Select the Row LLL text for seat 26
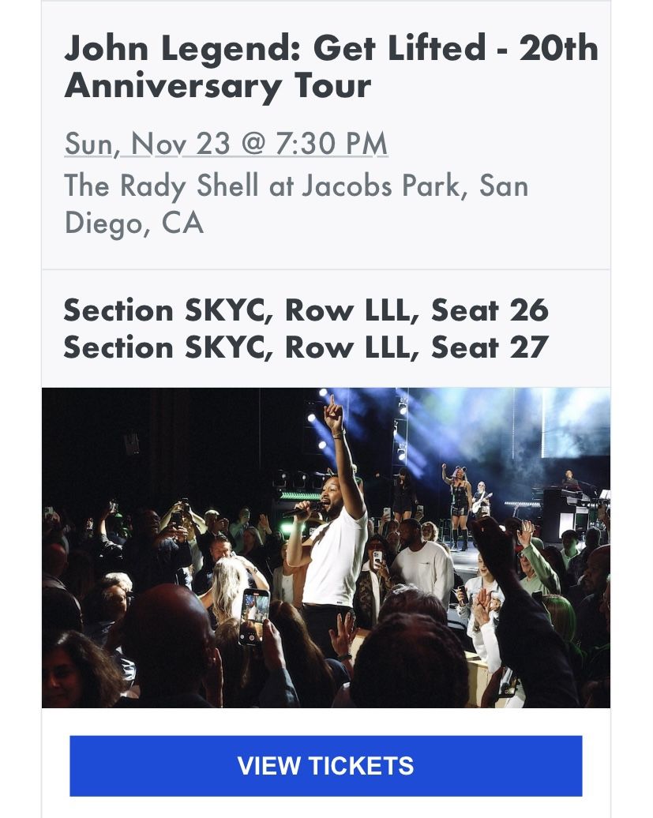Viewport: 653px width, 818px height. point(347,311)
